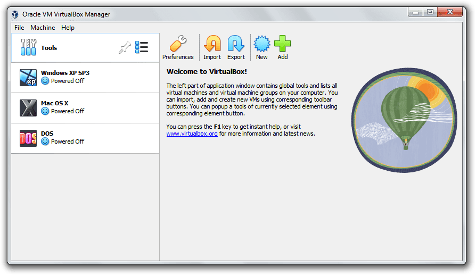Click the Preferences label text

pyautogui.click(x=178, y=57)
